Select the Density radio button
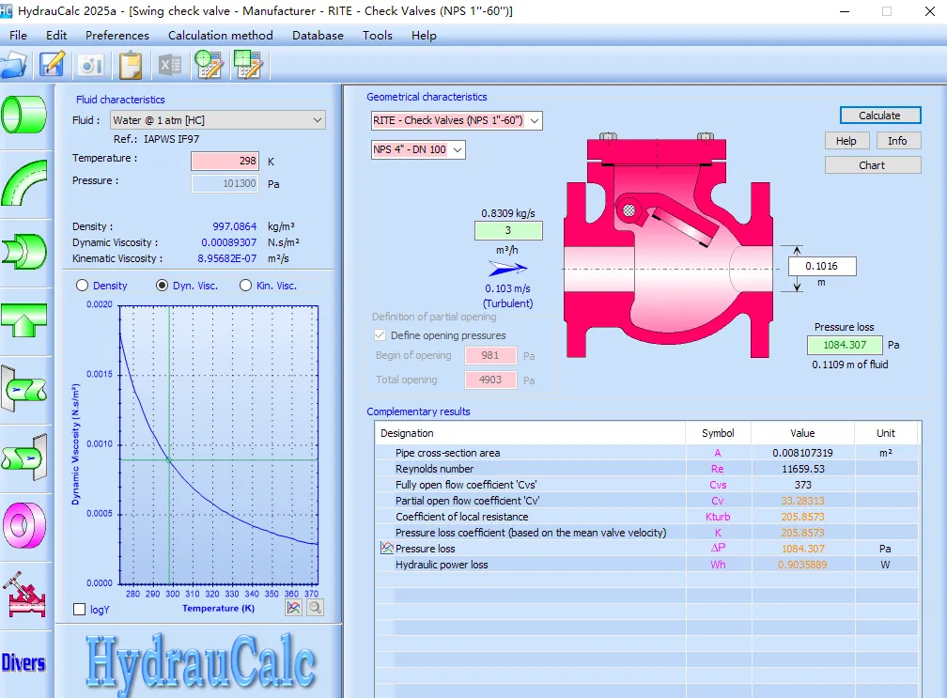Image resolution: width=947 pixels, height=698 pixels. [82, 286]
